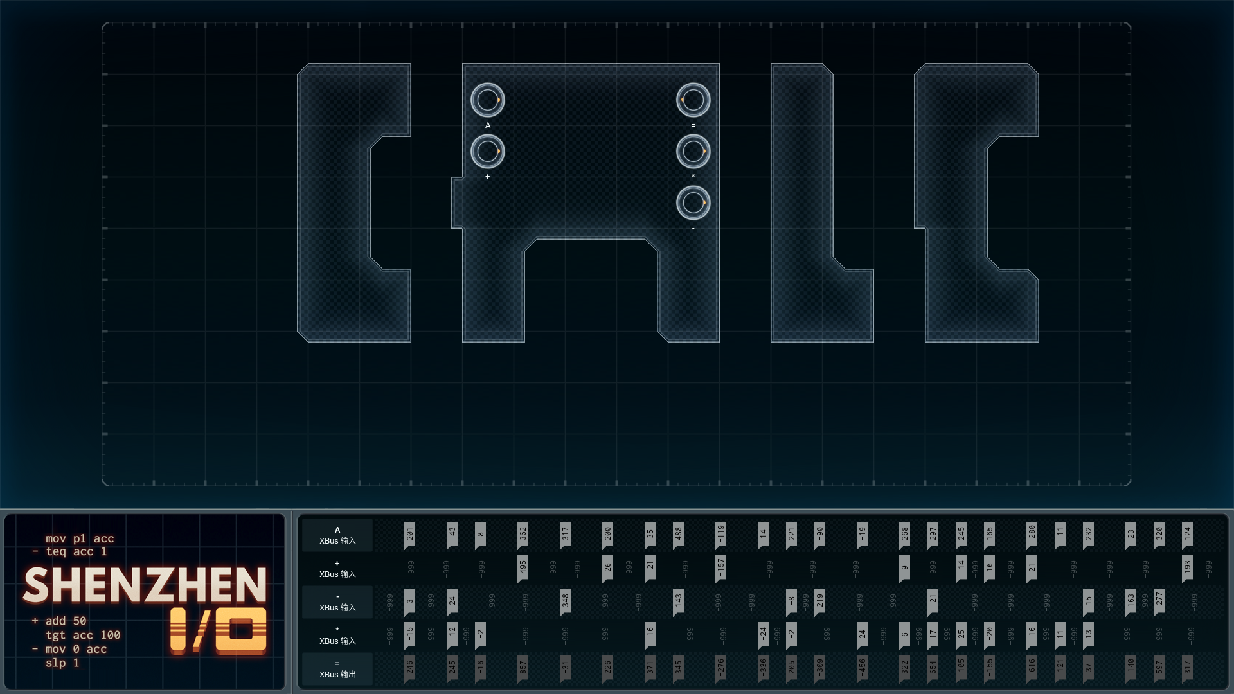Viewport: 1234px width, 694px height.
Task: Click value -157 in the + row
Action: tap(721, 567)
